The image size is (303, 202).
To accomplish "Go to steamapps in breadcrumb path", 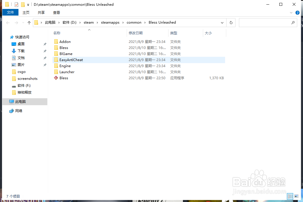I will (x=110, y=22).
